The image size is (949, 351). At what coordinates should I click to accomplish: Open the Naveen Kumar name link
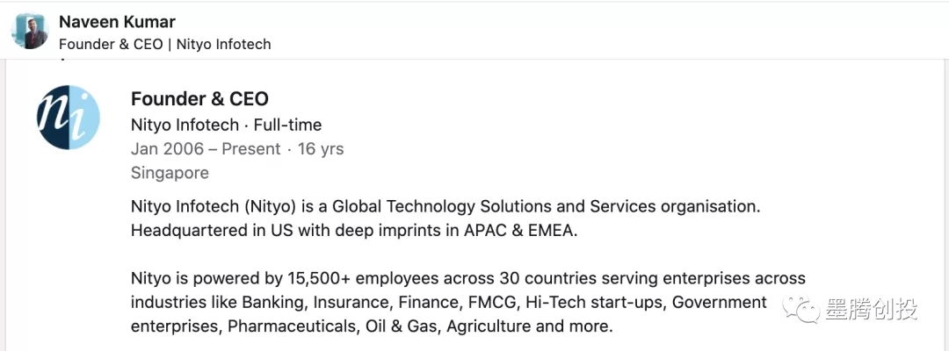pyautogui.click(x=117, y=21)
